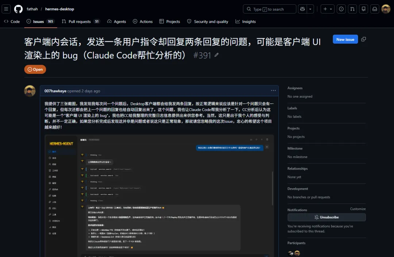The image size is (394, 257).
Task: Click the Issues count badge 165
Action: pos(50,22)
